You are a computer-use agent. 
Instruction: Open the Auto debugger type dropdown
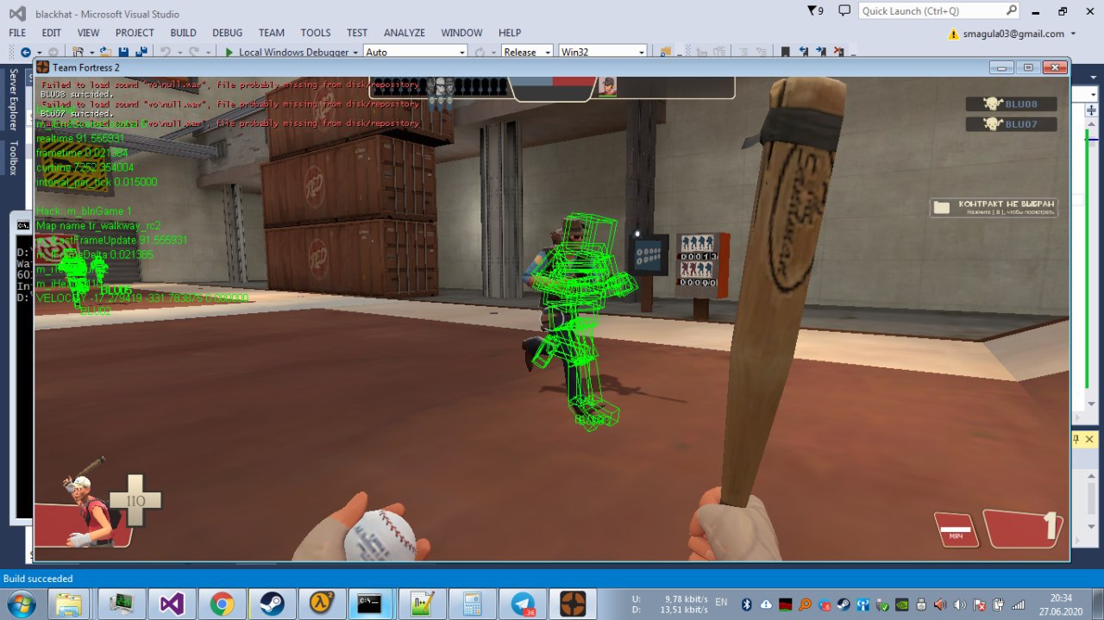click(415, 53)
